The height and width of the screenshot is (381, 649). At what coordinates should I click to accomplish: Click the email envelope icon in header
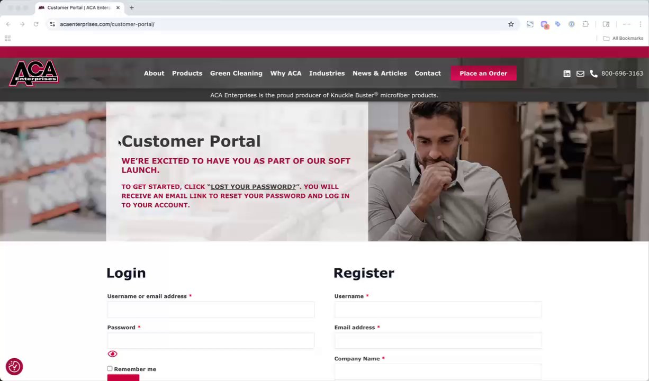(580, 74)
